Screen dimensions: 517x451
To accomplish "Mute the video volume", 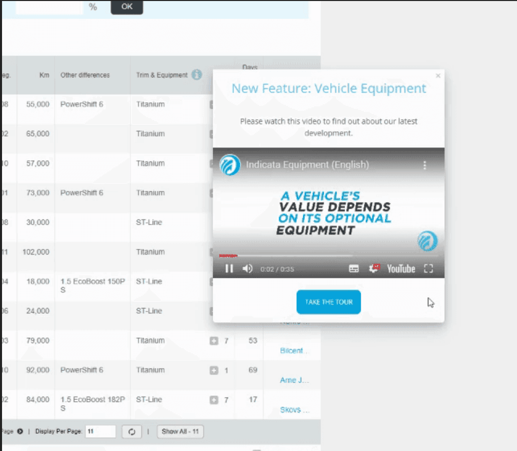I will coord(247,269).
